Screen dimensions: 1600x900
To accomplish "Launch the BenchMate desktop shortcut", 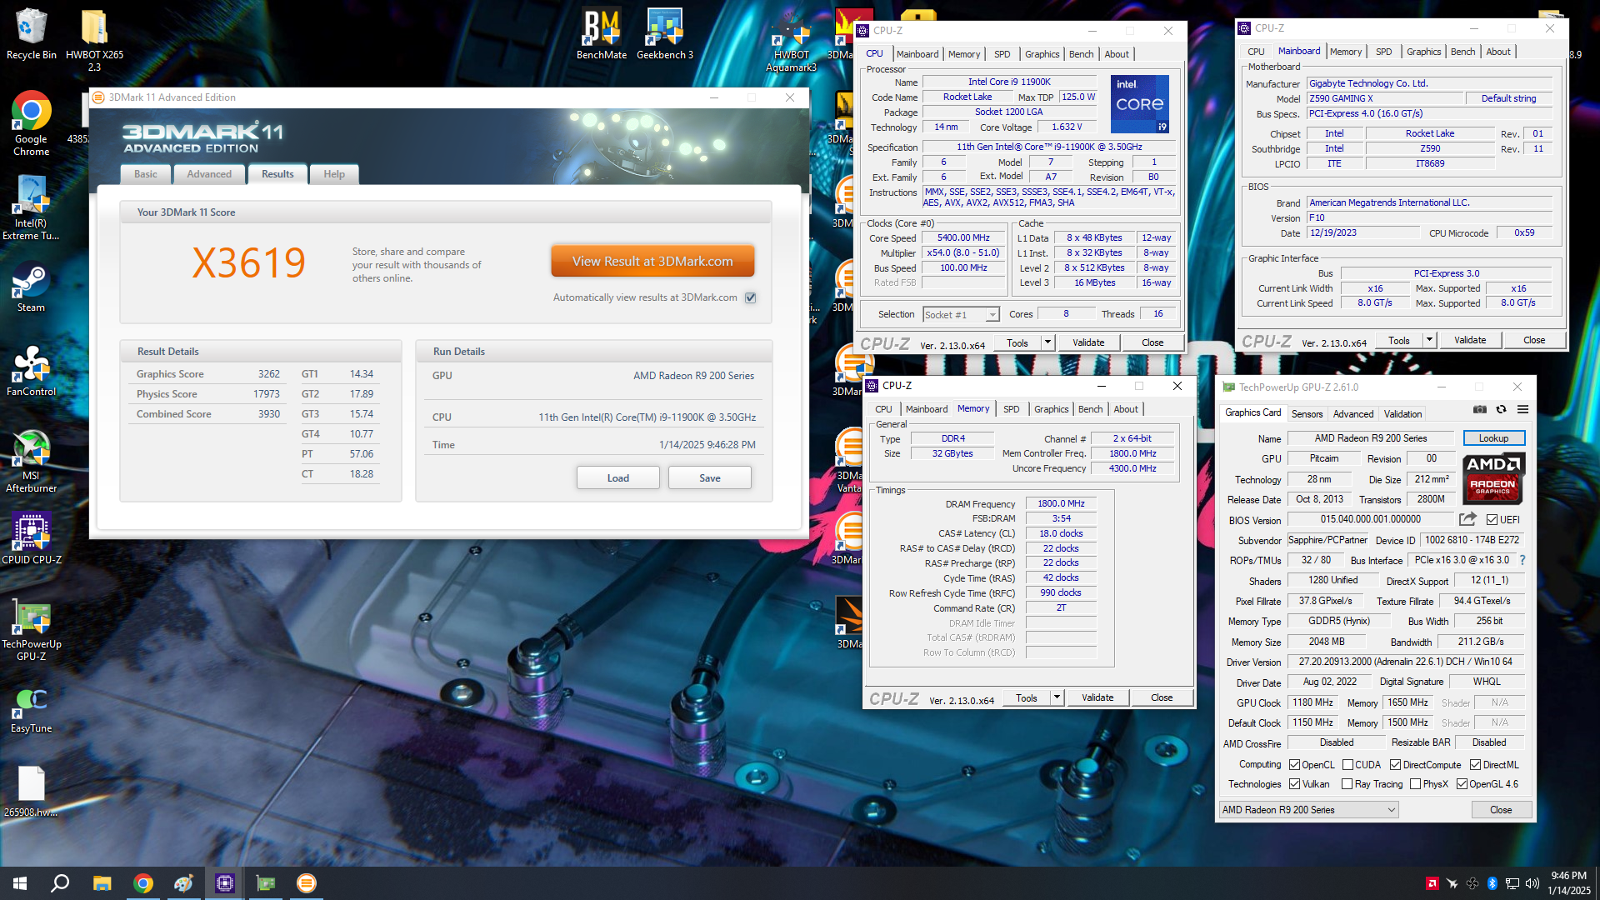I will click(x=602, y=34).
